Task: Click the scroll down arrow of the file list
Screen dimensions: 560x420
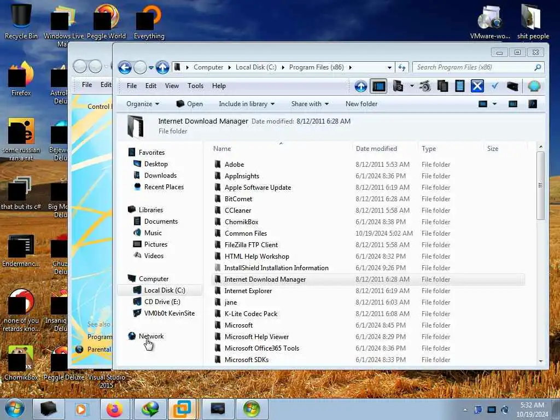Action: [540, 361]
